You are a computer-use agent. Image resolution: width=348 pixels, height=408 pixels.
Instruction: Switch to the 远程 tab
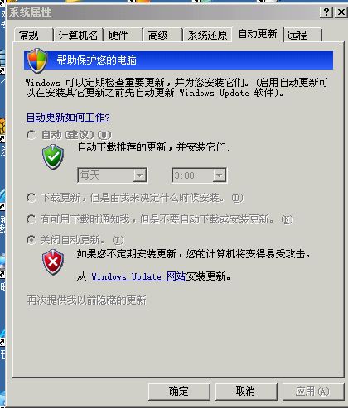click(302, 35)
